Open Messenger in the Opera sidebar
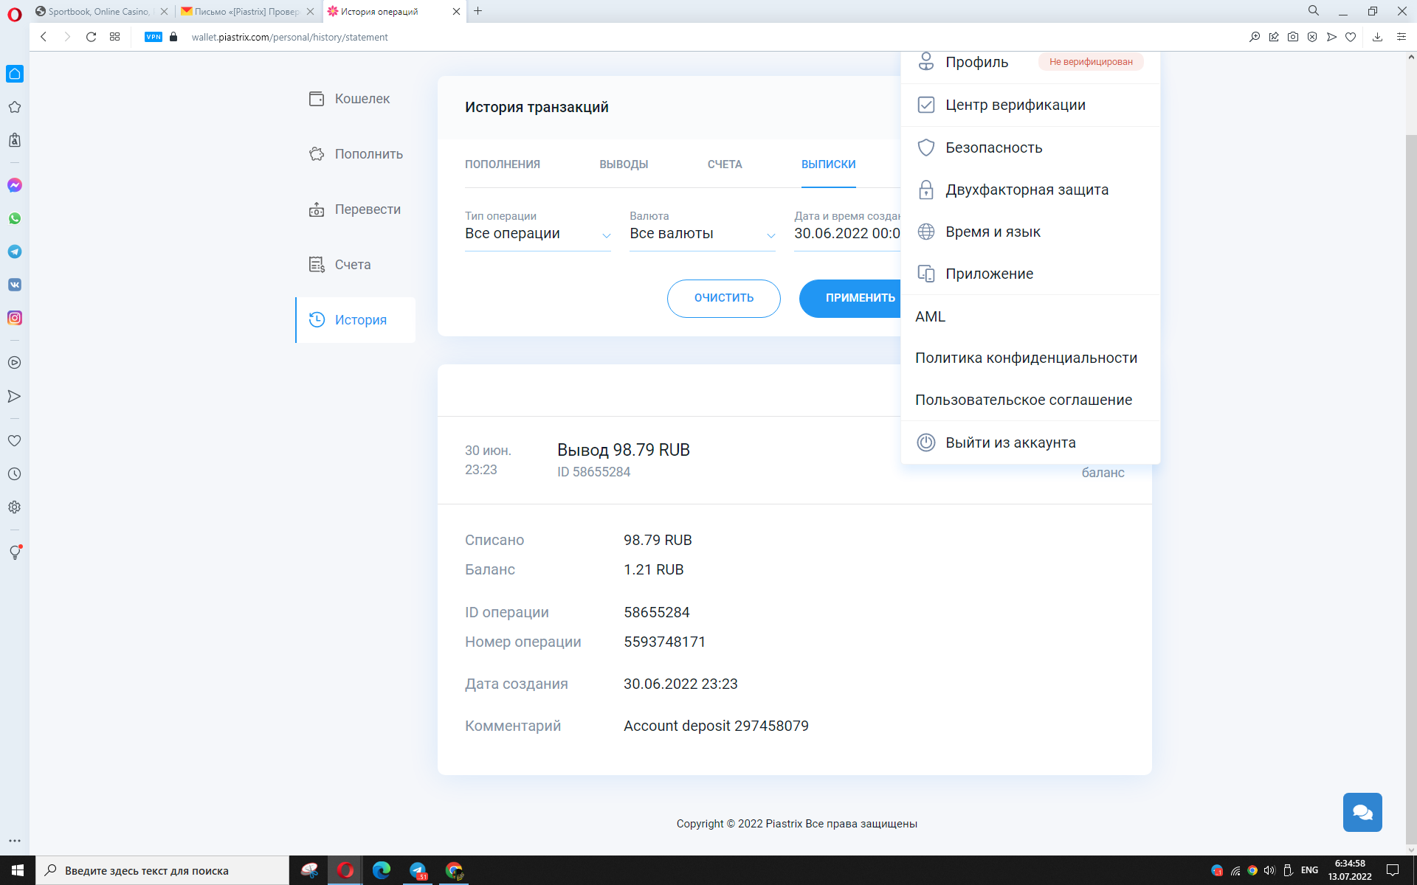The image size is (1417, 885). 15,185
